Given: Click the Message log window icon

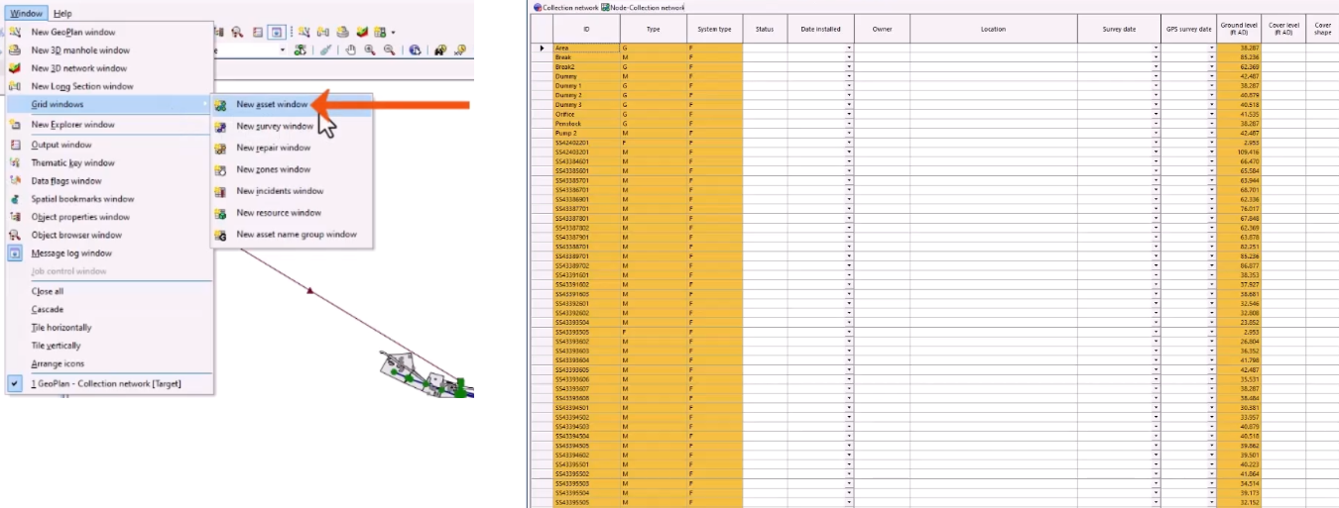Looking at the screenshot, I should coord(15,254).
